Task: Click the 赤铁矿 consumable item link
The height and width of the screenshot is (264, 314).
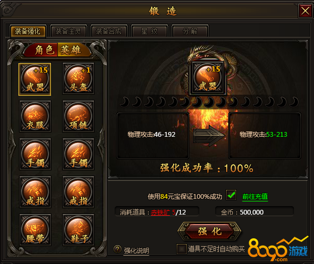Action: [x=160, y=212]
